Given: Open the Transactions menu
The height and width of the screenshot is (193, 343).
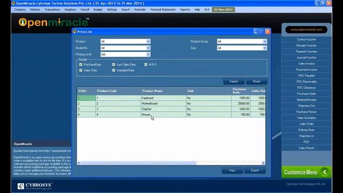Looking at the screenshot, I should 53,10.
